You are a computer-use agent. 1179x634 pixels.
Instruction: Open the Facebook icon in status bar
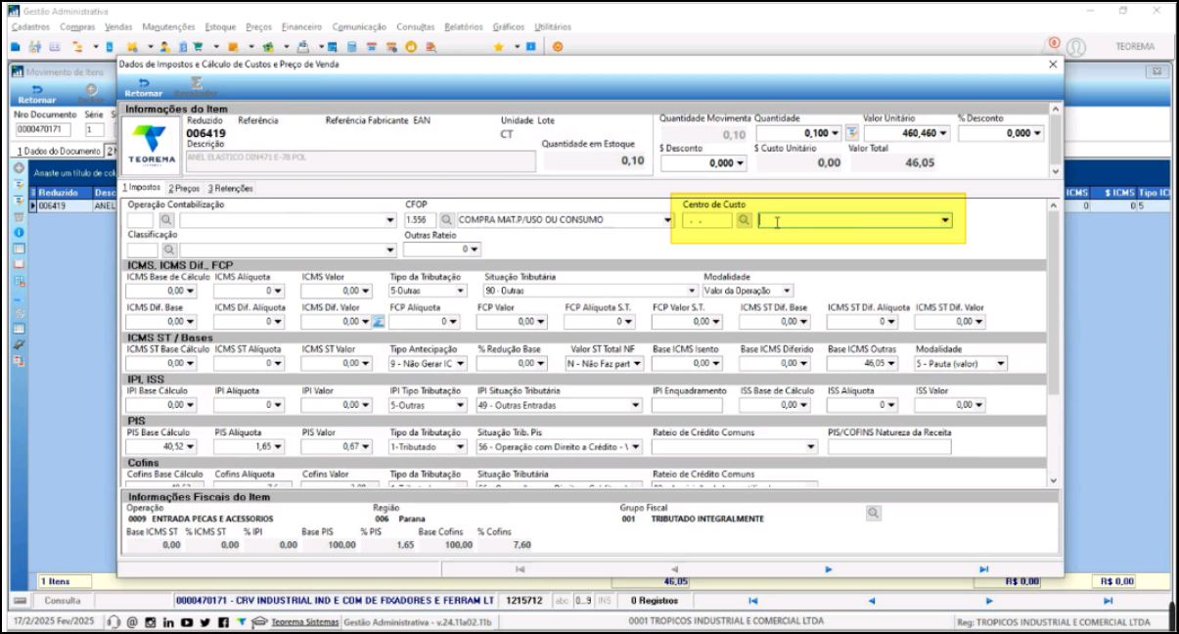point(224,622)
